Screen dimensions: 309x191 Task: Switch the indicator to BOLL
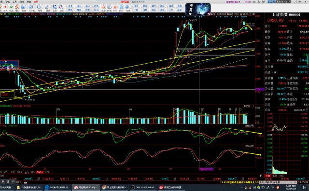[x=19, y=172]
